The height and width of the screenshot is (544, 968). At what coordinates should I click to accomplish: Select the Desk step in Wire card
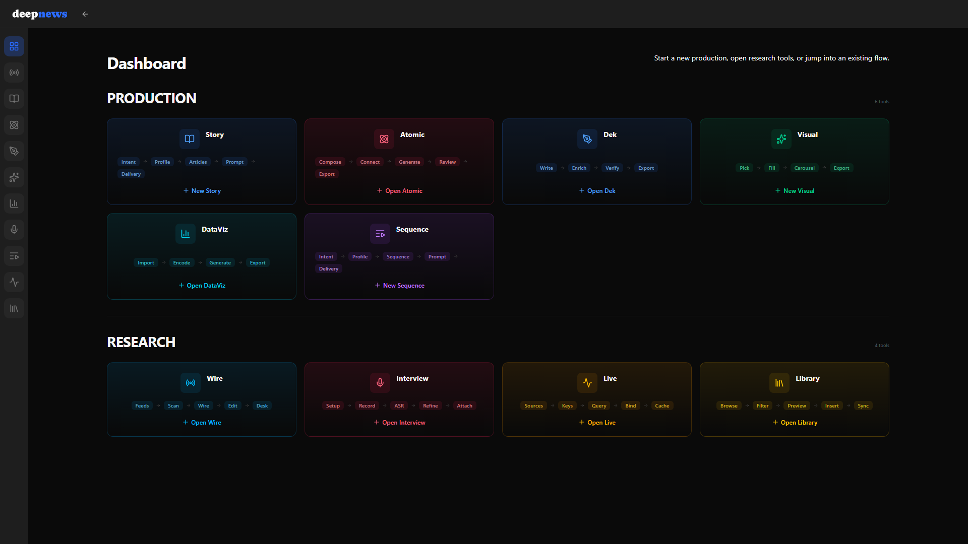click(x=262, y=406)
